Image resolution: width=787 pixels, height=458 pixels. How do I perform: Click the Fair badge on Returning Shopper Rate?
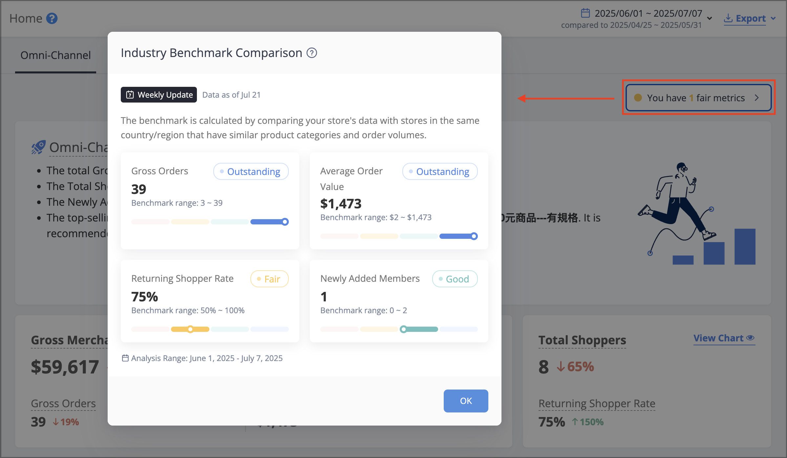269,279
